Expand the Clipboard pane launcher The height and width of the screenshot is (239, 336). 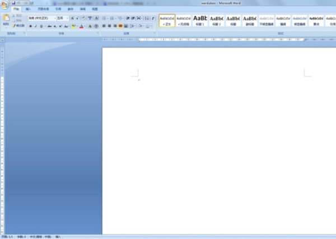point(24,33)
